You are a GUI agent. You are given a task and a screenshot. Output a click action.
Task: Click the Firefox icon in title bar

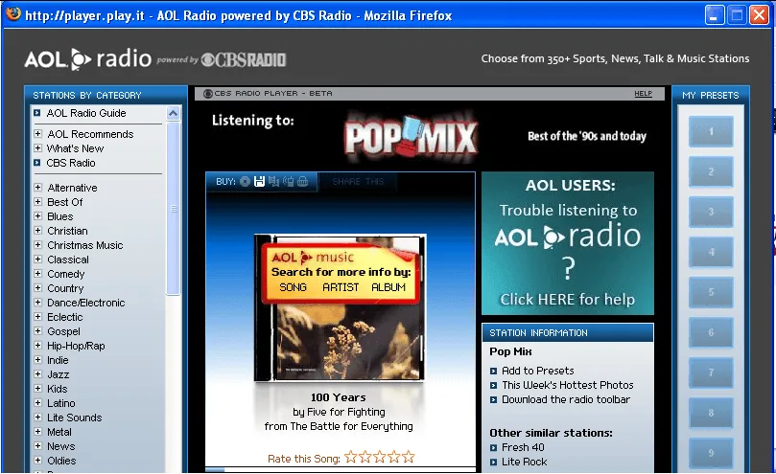point(13,13)
